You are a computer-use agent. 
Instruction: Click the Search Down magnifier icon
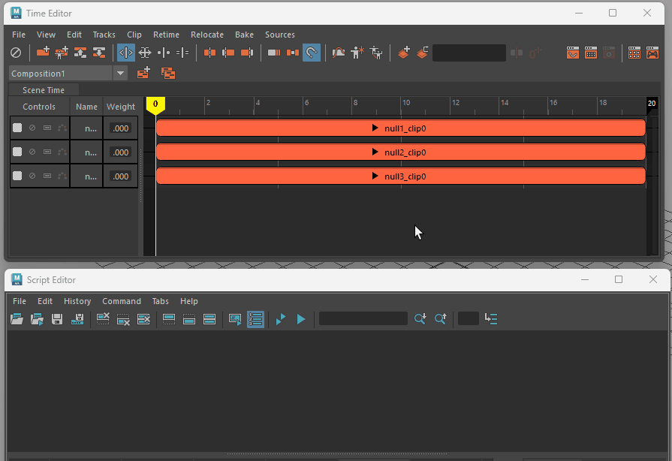[x=420, y=319]
